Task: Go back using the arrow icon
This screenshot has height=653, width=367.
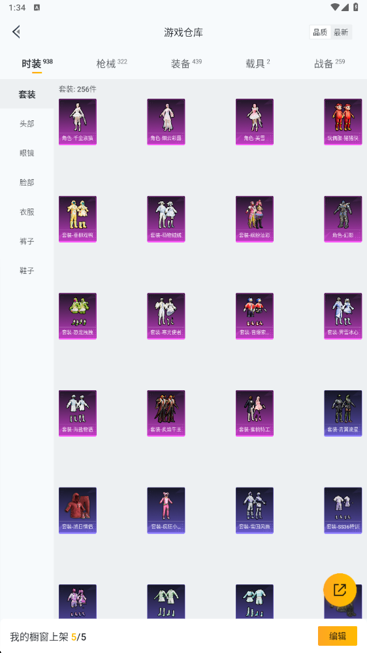Action: 16,31
